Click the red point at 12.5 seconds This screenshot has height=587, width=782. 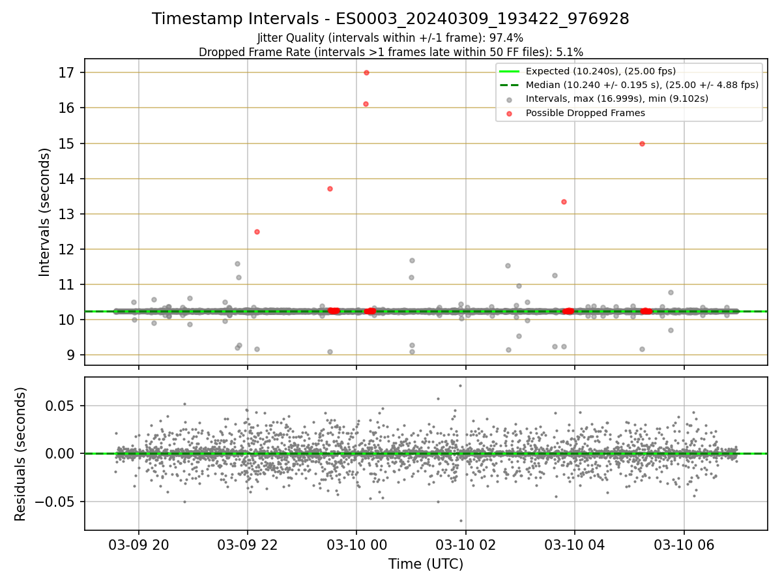pos(257,232)
